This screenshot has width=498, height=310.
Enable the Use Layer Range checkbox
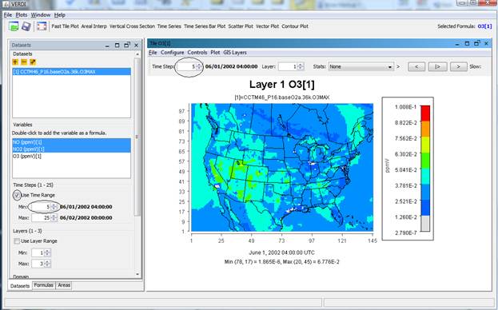17,241
